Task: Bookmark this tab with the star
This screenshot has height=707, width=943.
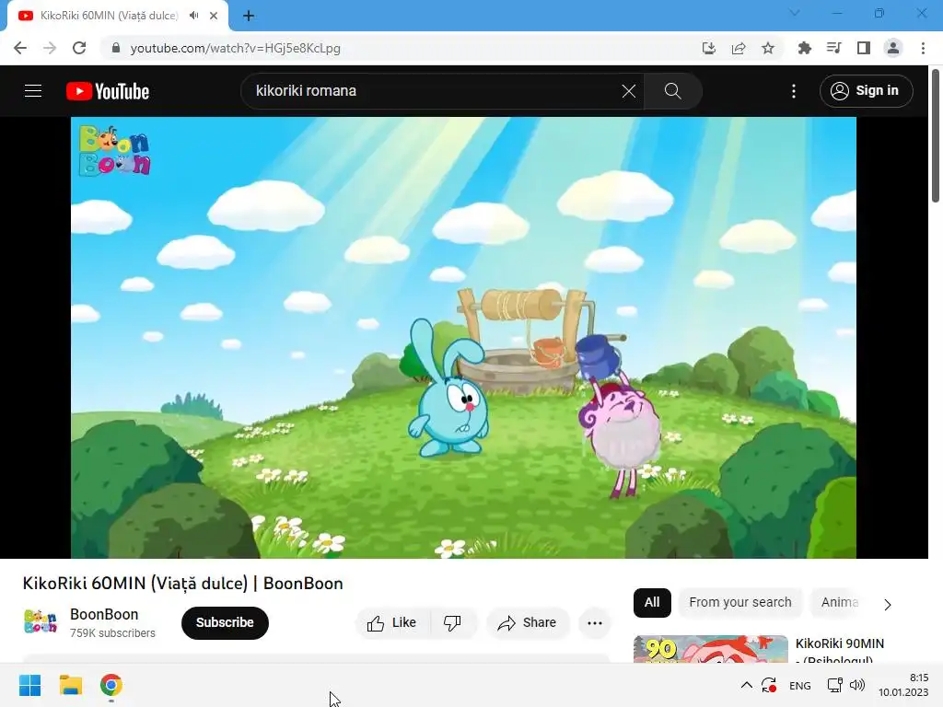Action: pyautogui.click(x=768, y=48)
